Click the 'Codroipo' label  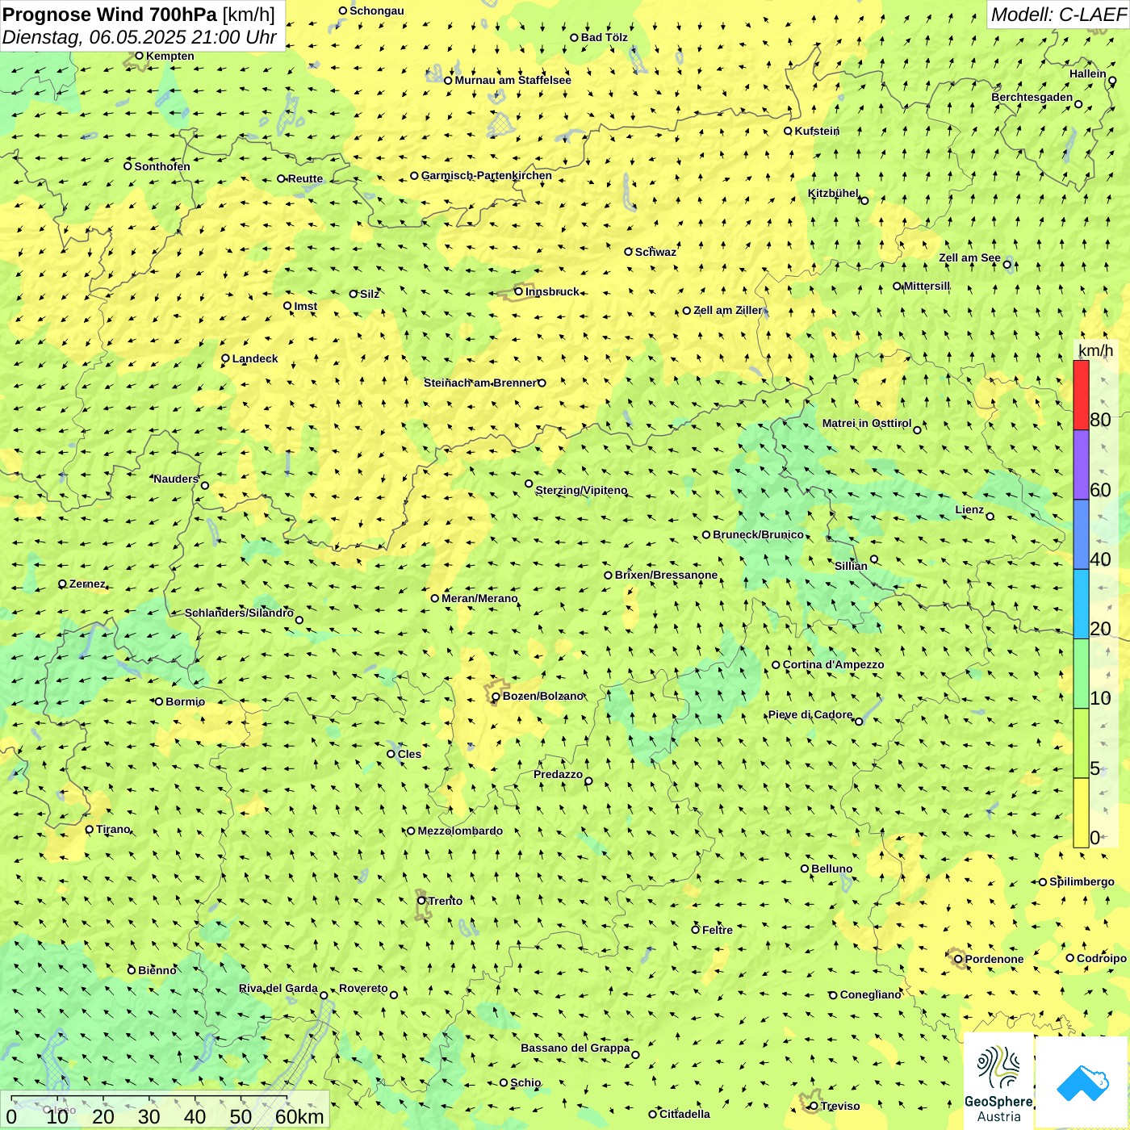(x=1102, y=958)
